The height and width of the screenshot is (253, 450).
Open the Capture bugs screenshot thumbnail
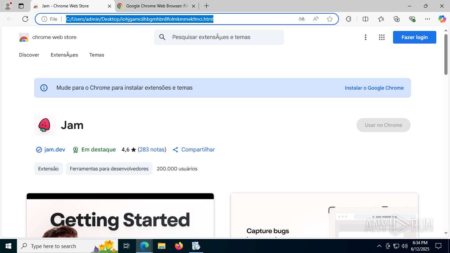[x=324, y=215]
